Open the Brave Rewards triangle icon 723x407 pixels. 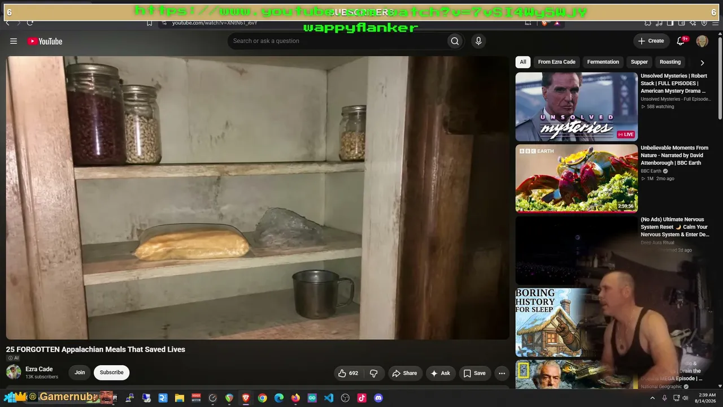(x=557, y=23)
